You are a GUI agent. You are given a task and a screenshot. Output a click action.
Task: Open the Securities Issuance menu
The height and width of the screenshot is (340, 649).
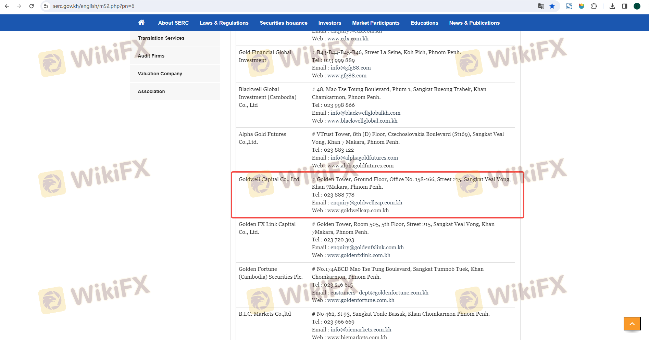(284, 23)
